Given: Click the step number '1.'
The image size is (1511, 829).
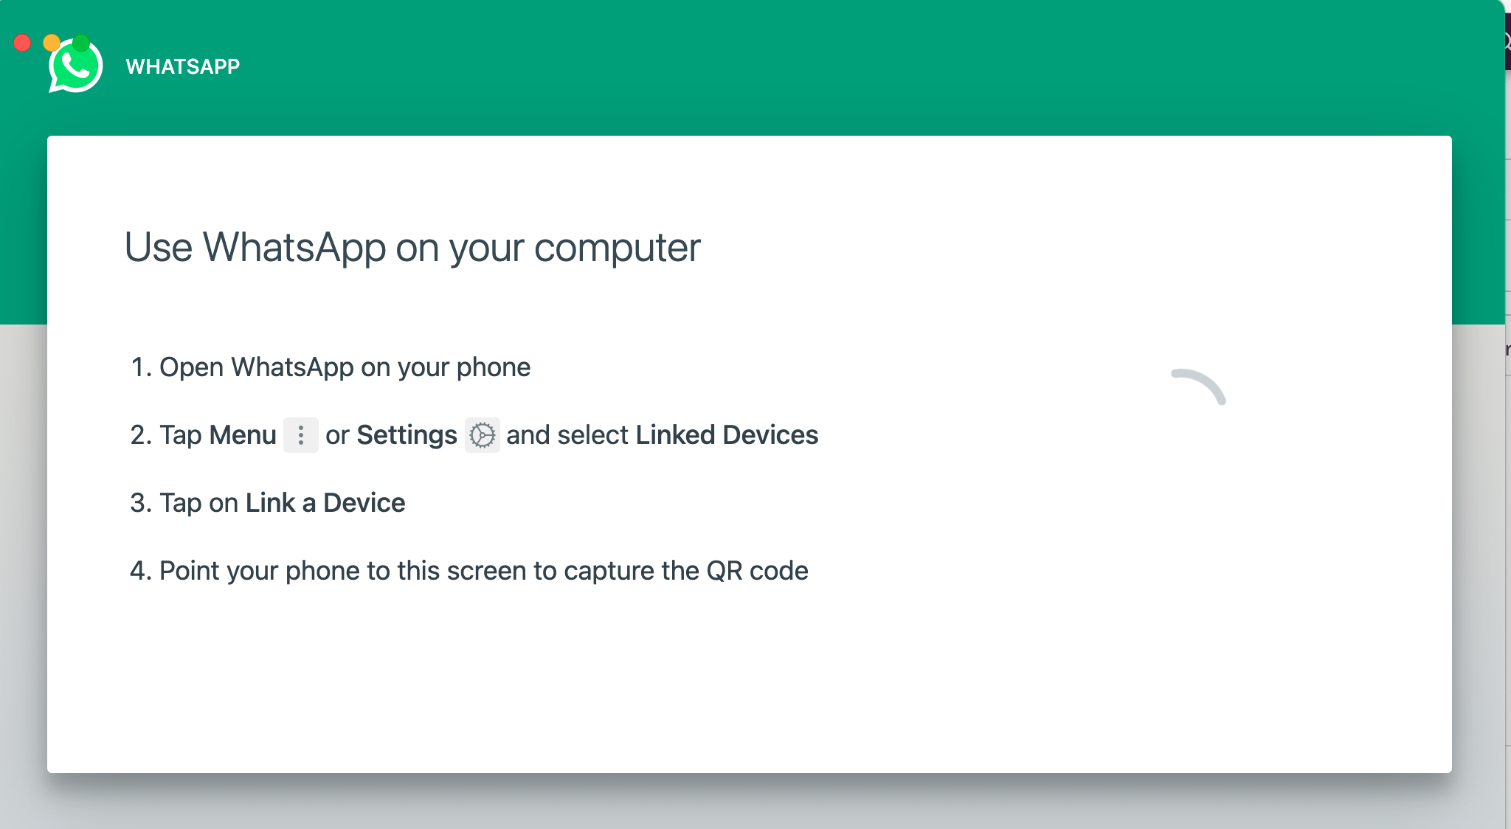Looking at the screenshot, I should click(x=141, y=367).
